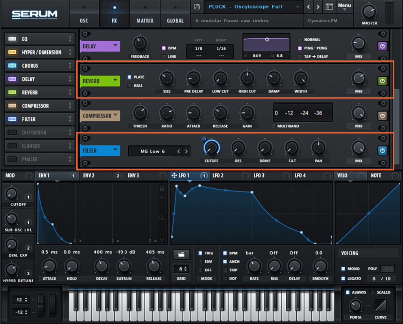Select next filter type arrow
Viewport: 403px width, 324px height.
[x=186, y=151]
